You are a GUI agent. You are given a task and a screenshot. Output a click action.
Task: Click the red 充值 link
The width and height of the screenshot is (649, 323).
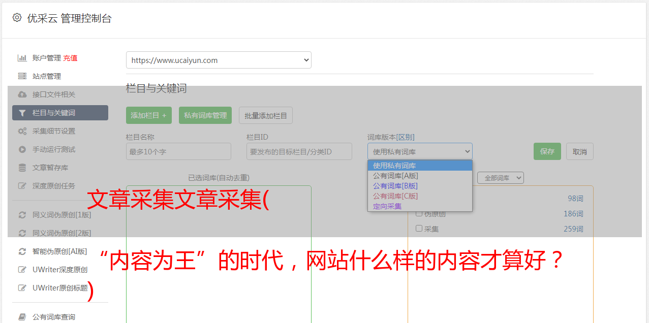point(70,58)
